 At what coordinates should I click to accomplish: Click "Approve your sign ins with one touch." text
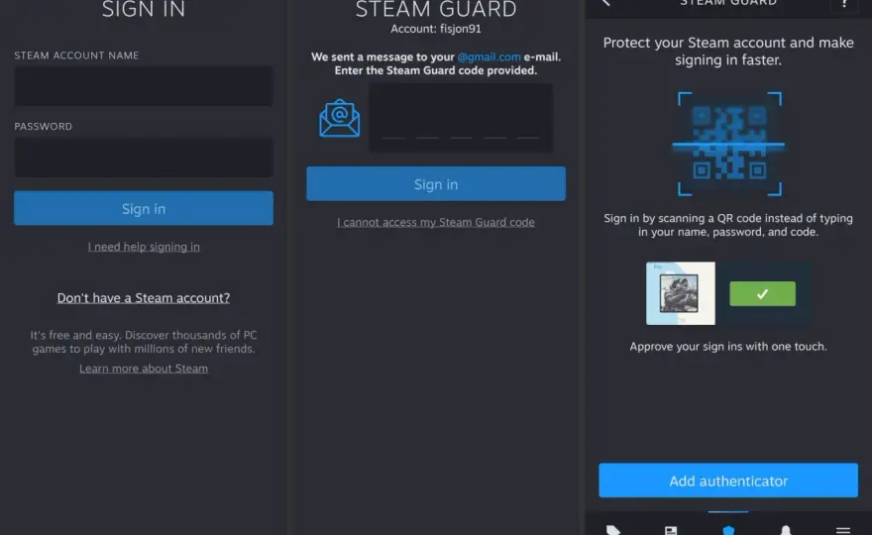coord(728,347)
